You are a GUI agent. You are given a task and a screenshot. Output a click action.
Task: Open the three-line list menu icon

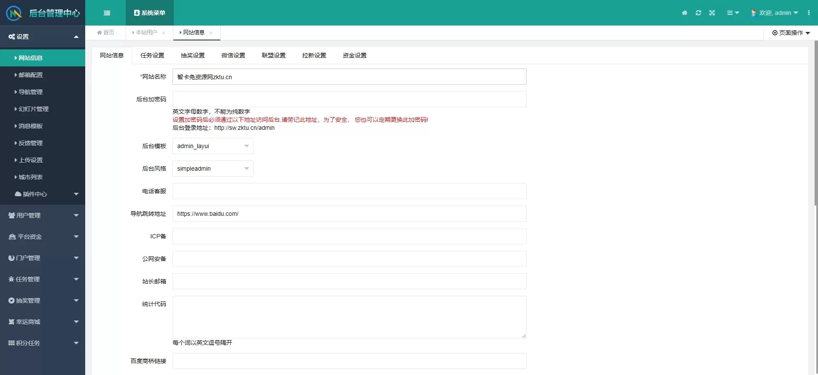point(732,13)
